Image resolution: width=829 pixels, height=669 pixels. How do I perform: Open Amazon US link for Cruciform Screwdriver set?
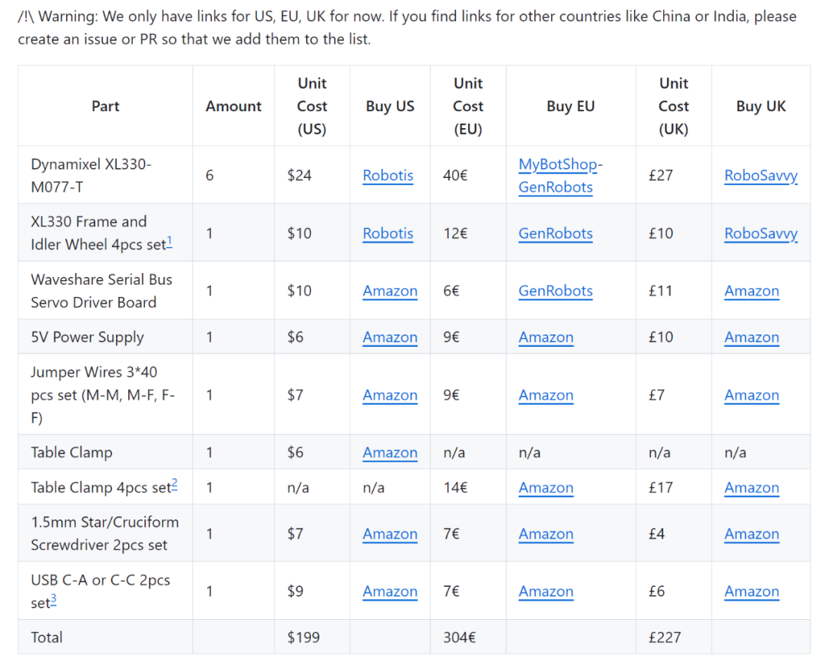[x=390, y=534]
